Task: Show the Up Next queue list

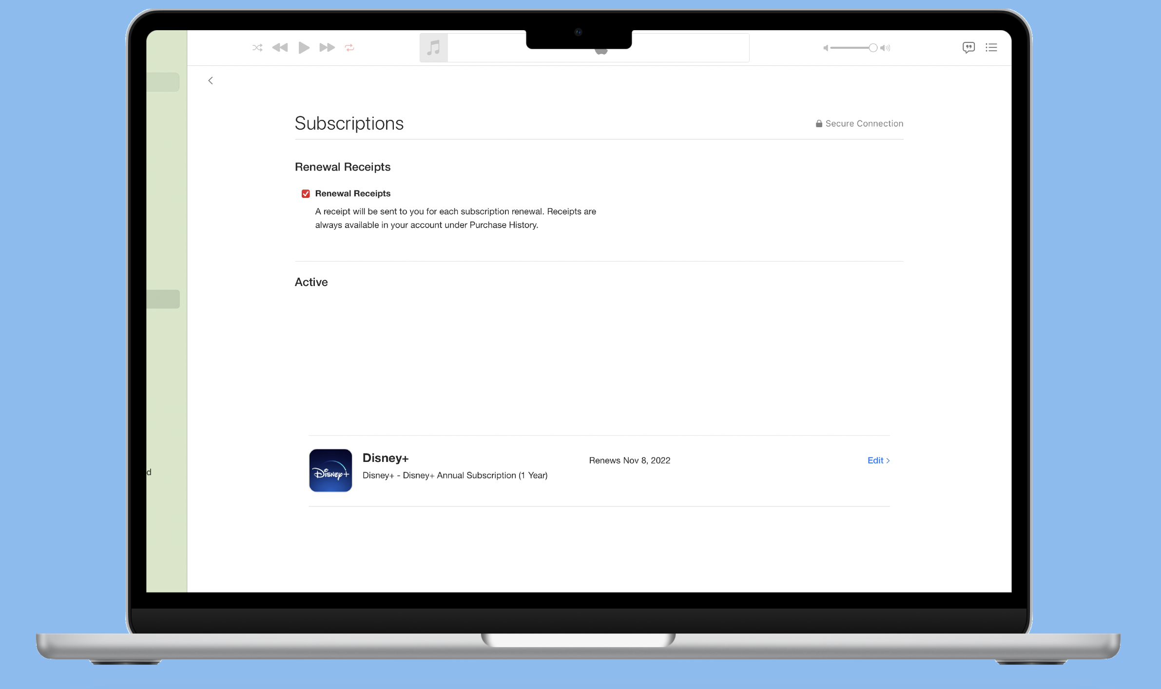Action: [991, 48]
